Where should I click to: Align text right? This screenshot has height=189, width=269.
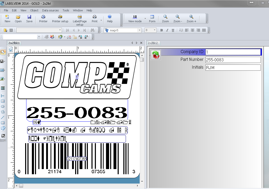coord(198,30)
